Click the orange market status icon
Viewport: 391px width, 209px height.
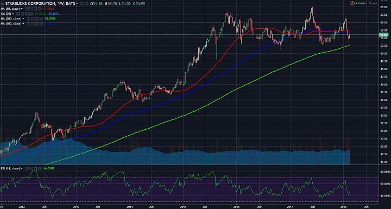352,3
